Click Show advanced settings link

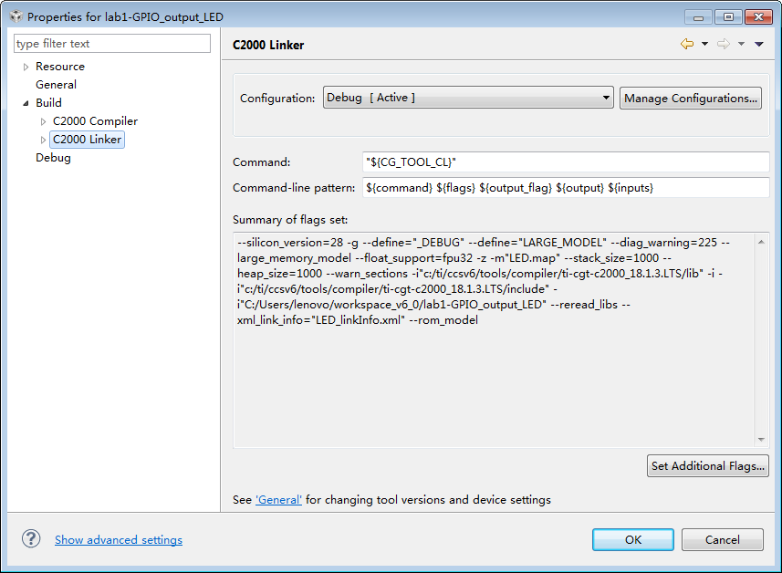coord(119,539)
